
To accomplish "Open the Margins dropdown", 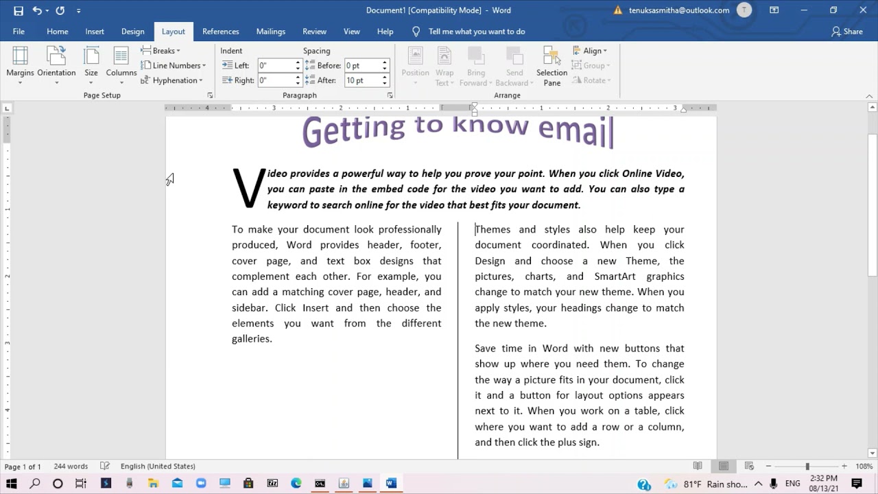I will [x=20, y=67].
